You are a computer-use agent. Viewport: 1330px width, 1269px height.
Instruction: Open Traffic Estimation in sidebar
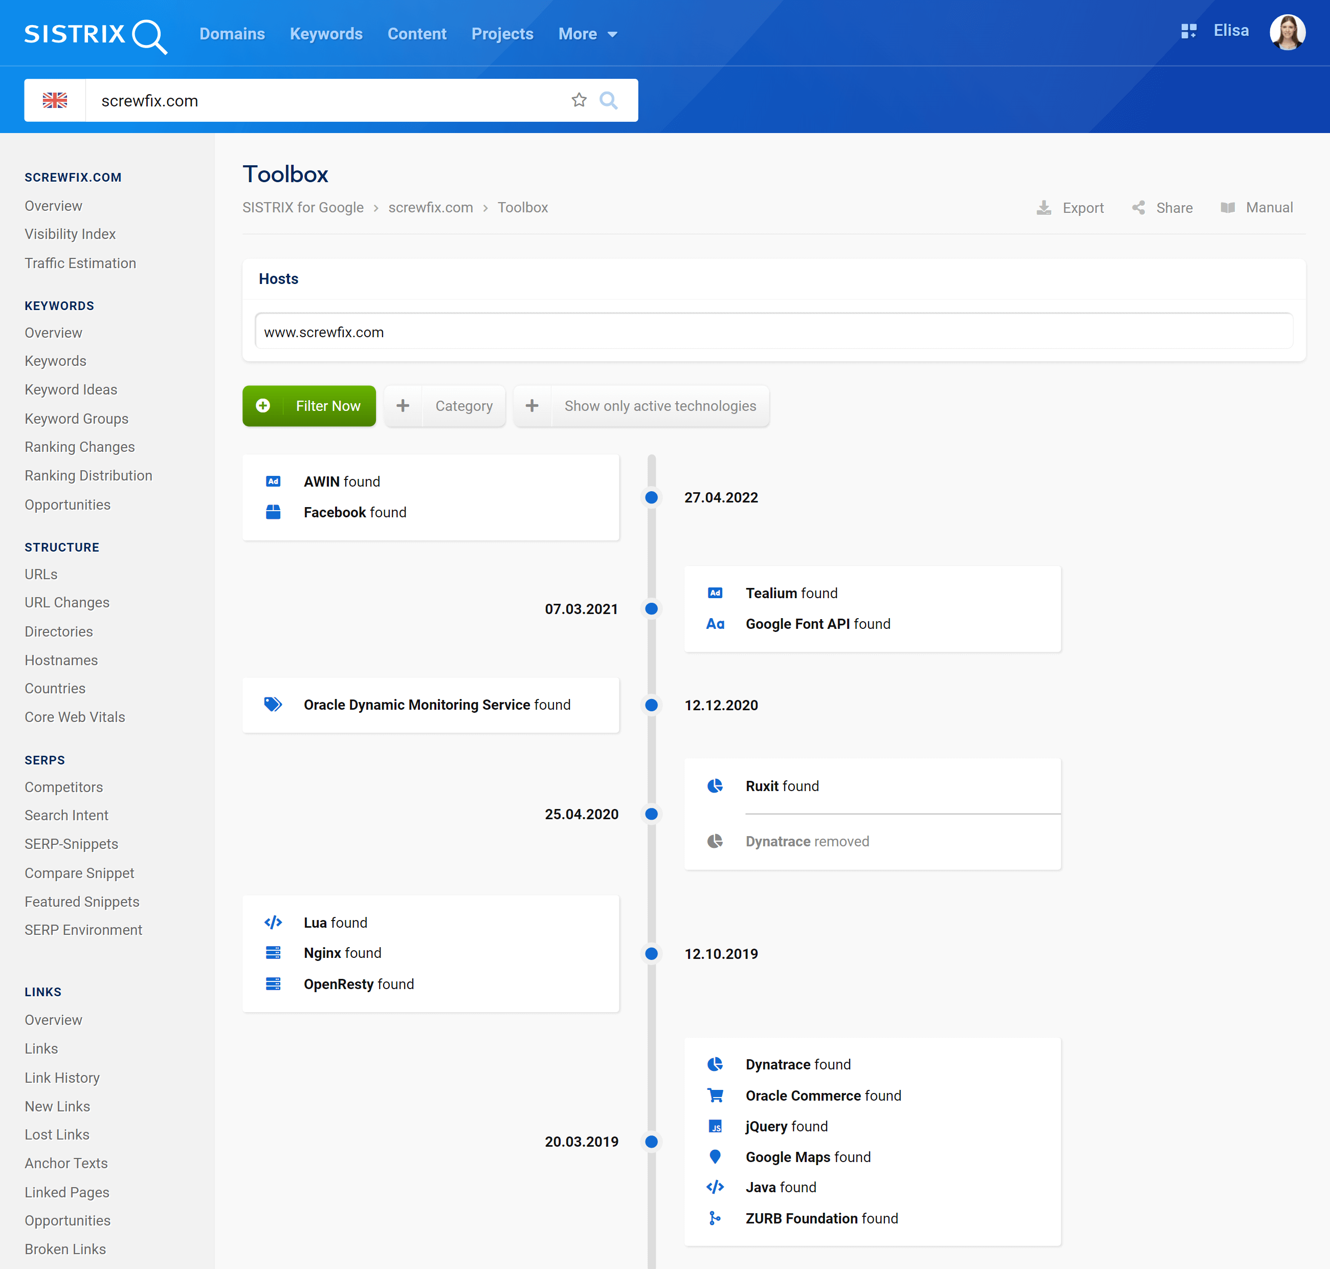point(80,263)
